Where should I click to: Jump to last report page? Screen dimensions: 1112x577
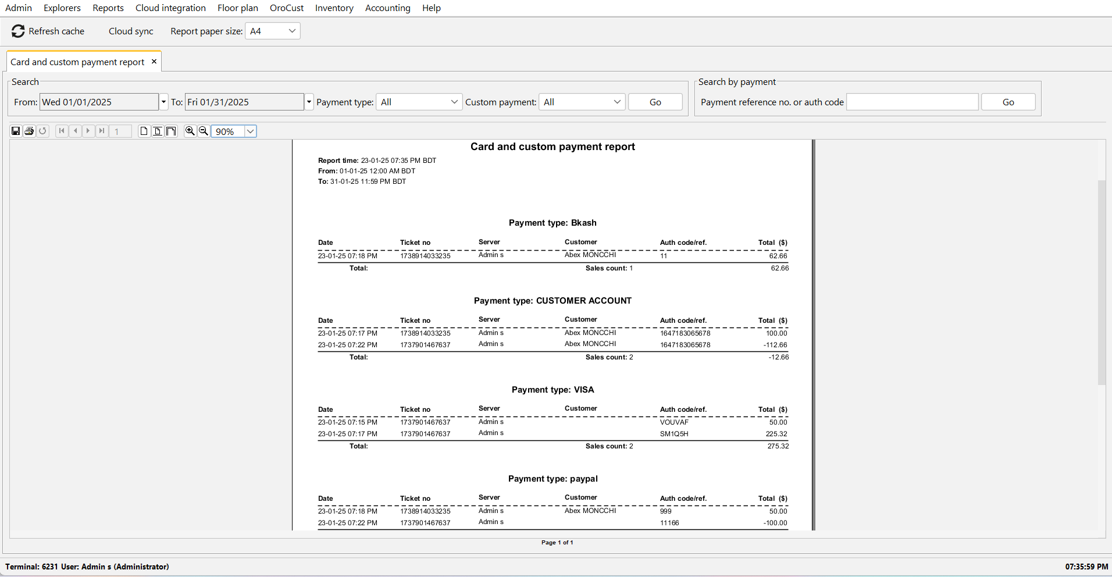102,131
